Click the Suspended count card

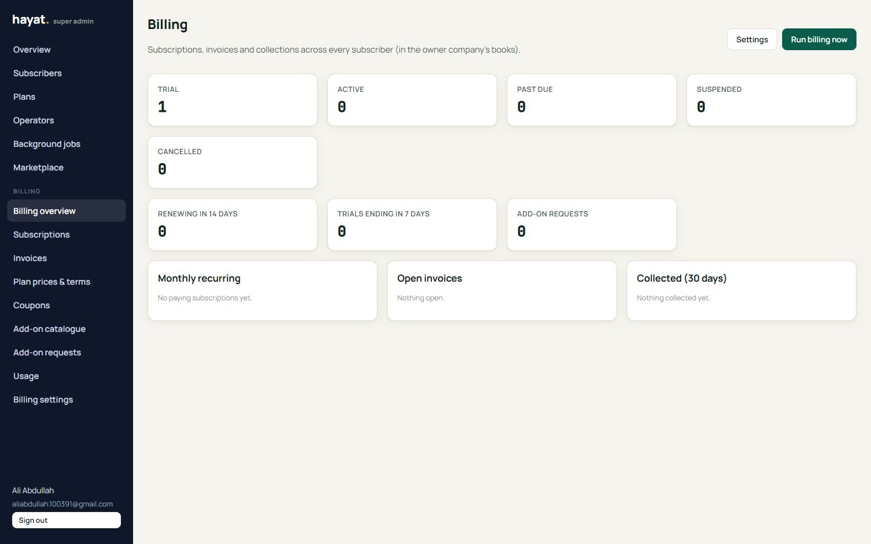pyautogui.click(x=771, y=100)
